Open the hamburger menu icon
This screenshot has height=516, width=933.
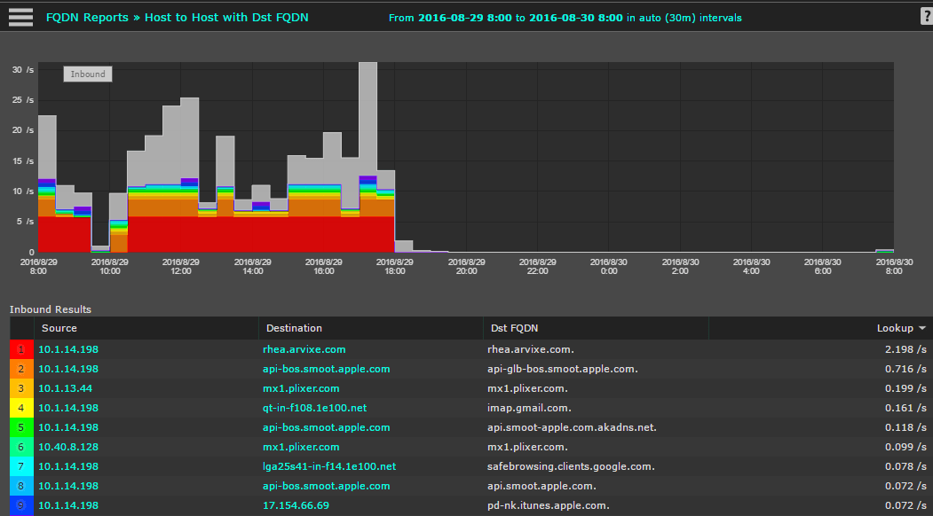pyautogui.click(x=20, y=17)
